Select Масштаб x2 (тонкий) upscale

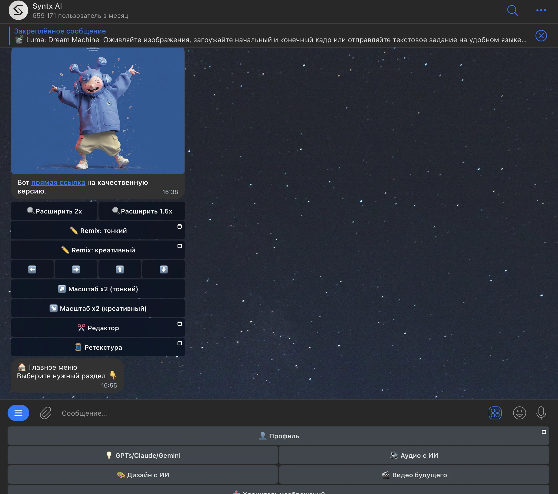point(98,289)
